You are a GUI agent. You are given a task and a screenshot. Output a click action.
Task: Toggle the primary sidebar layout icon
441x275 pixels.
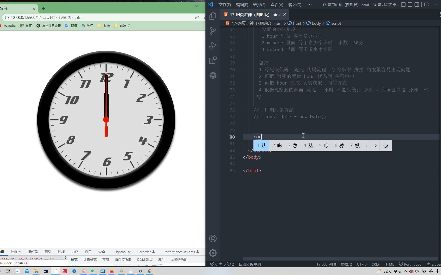coord(403,5)
